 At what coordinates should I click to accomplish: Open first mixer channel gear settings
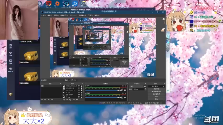125,90
